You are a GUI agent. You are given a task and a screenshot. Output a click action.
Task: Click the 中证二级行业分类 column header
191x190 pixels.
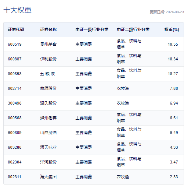pyautogui.click(x=133, y=29)
